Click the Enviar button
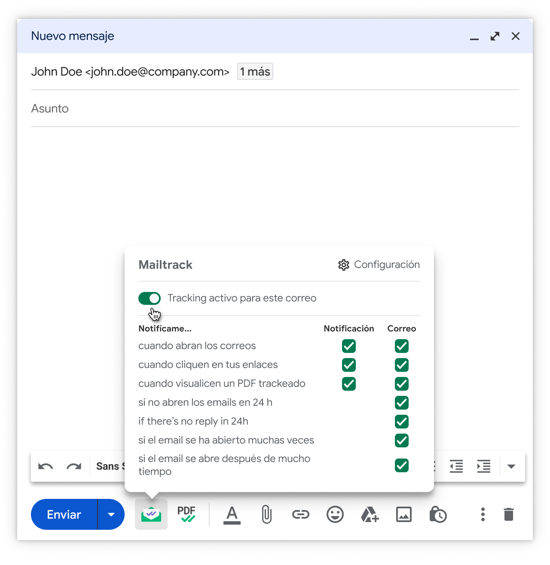The width and height of the screenshot is (550, 565). pos(64,514)
